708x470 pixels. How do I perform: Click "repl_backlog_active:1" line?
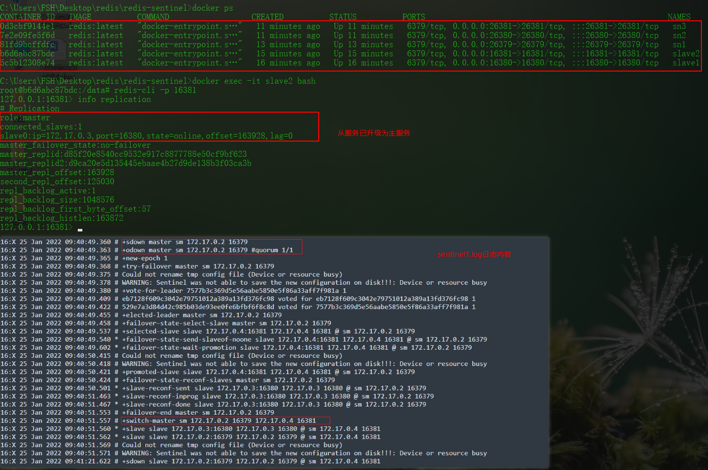point(48,191)
